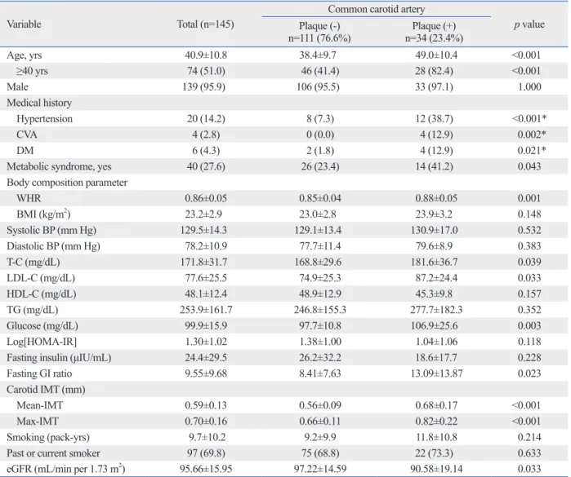The height and width of the screenshot is (477, 571).
Task: Select the 'eGFR (mL/min per 1.73 m²)' label
Action: click(66, 469)
